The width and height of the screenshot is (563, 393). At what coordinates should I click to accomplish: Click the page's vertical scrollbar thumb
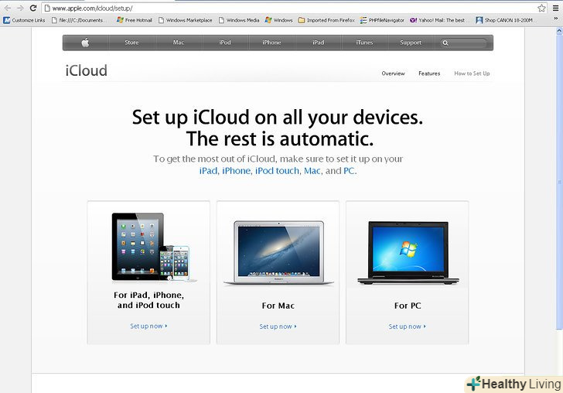559,181
